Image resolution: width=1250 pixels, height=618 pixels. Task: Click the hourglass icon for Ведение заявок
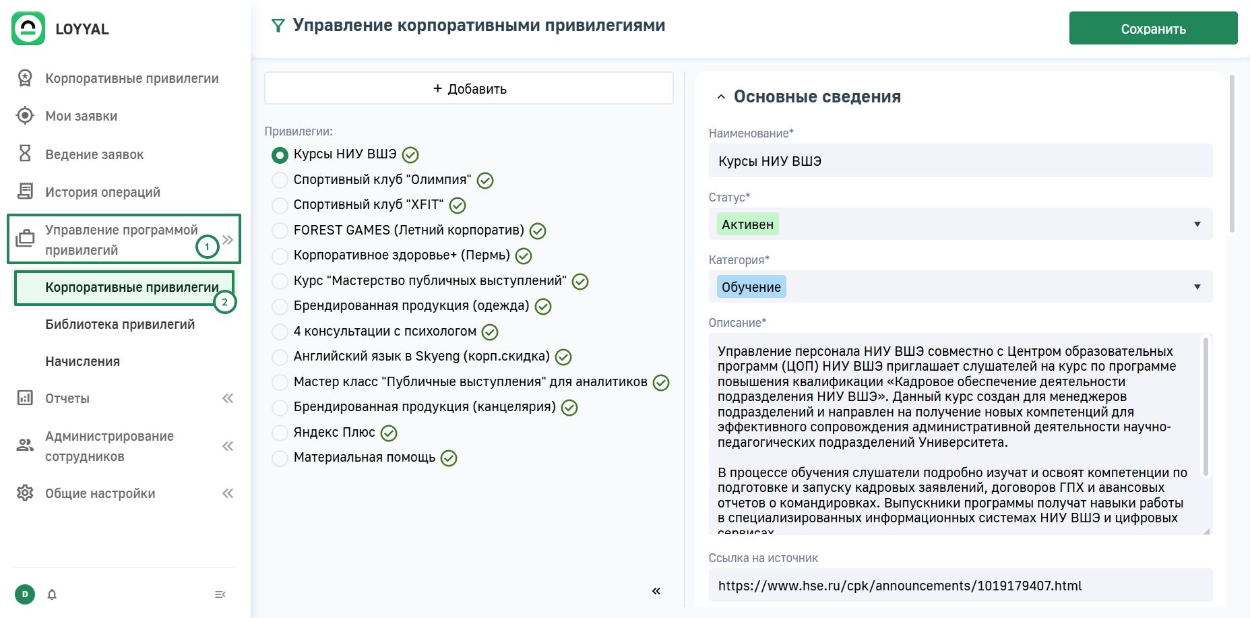pos(25,154)
